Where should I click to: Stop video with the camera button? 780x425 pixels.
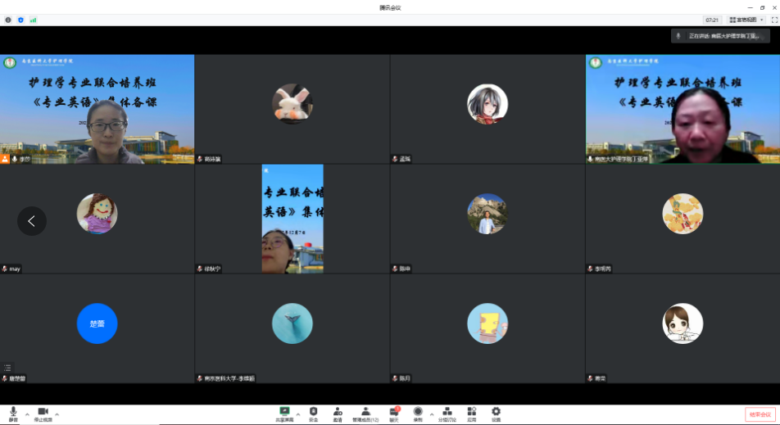43,413
